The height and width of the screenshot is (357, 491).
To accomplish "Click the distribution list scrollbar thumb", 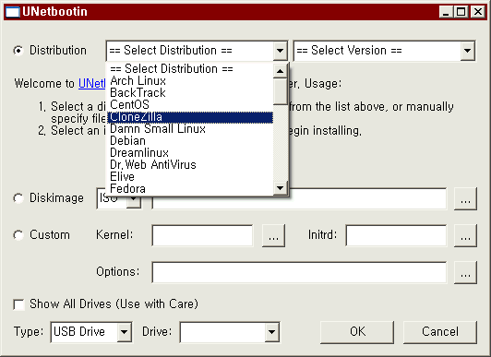I will (280, 91).
